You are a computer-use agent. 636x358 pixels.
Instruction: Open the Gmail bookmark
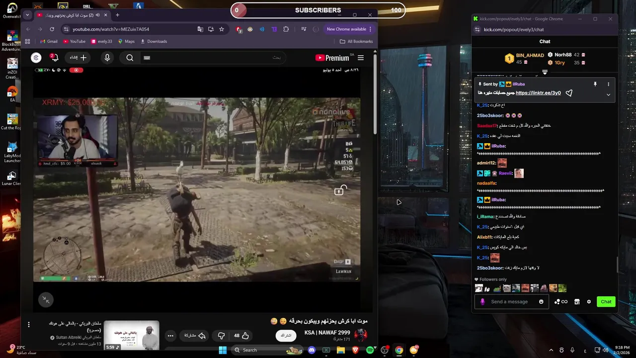click(x=49, y=41)
